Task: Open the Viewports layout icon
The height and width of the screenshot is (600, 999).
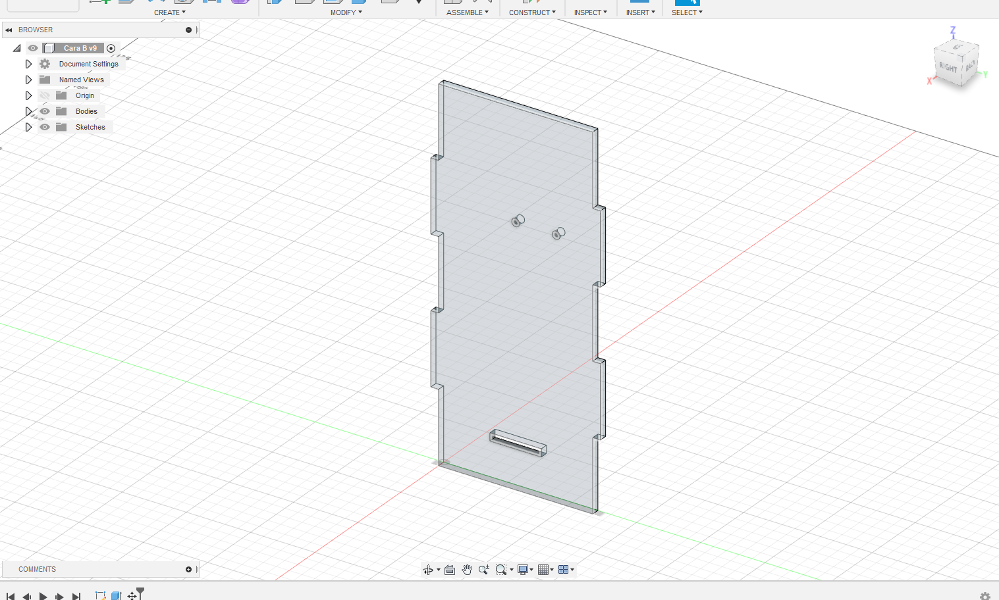Action: tap(563, 570)
